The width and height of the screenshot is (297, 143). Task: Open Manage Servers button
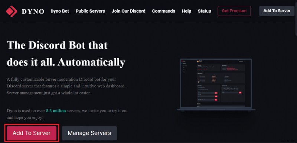[89, 133]
